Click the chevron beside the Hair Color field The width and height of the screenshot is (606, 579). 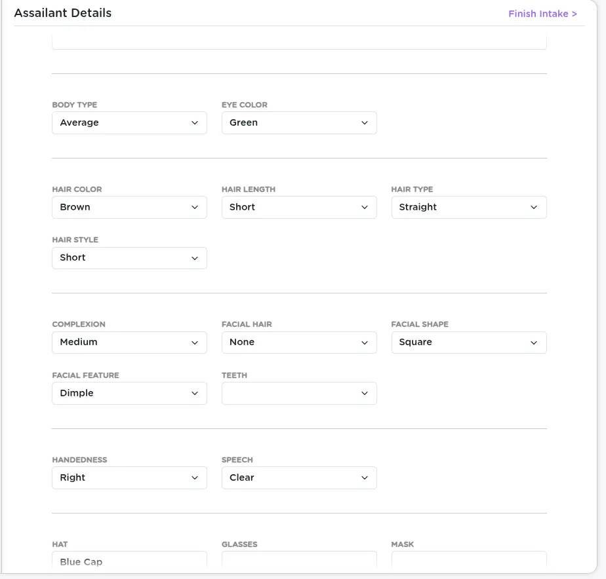pyautogui.click(x=195, y=207)
